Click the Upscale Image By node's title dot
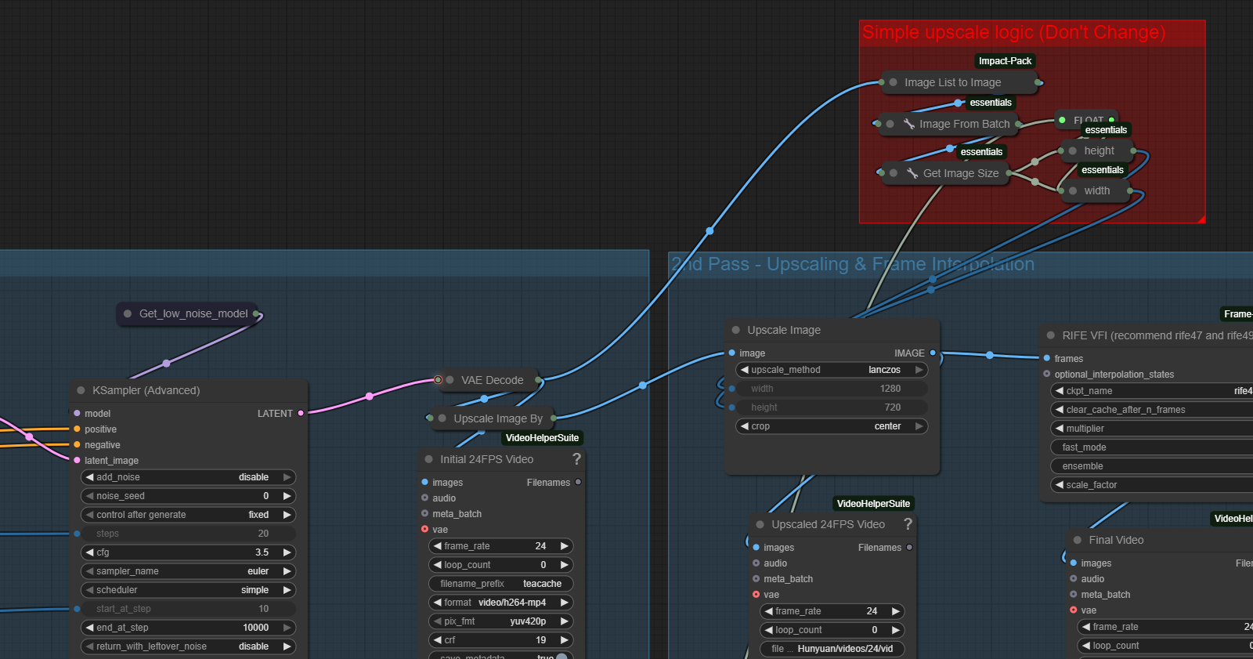 [442, 418]
